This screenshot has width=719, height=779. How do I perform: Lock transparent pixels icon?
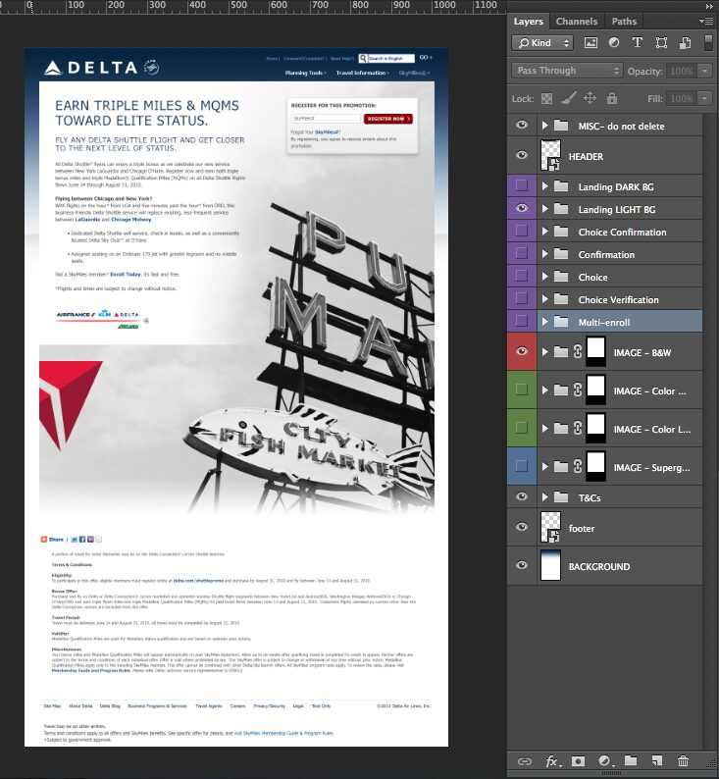(x=546, y=98)
